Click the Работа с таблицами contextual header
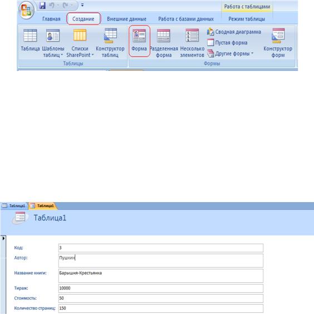 pos(247,7)
